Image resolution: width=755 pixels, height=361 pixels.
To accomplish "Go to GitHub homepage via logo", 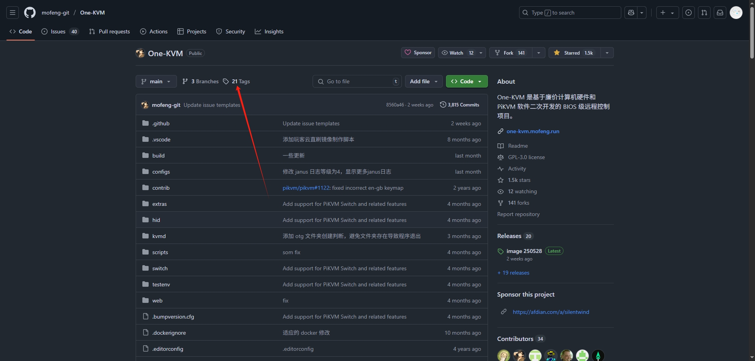I will point(30,13).
